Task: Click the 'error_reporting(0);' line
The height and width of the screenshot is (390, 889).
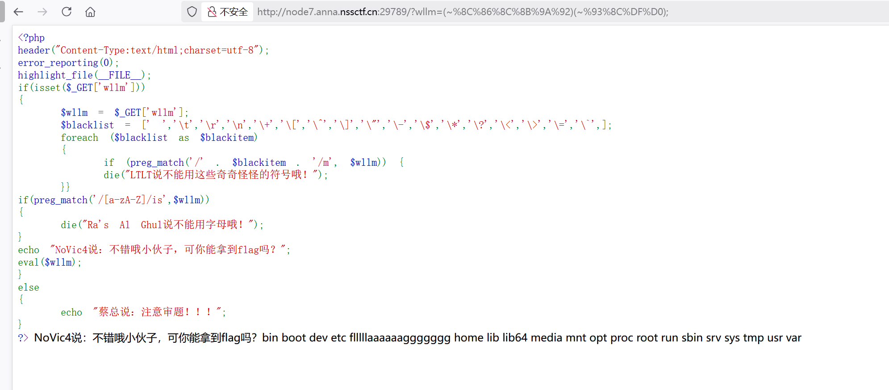Action: pos(68,63)
